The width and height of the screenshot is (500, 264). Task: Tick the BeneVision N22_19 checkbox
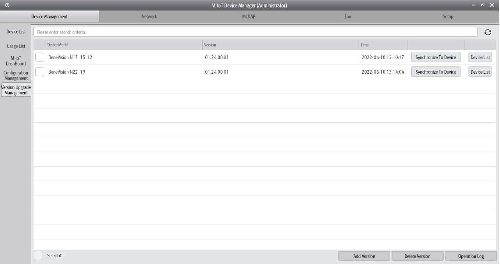39,72
